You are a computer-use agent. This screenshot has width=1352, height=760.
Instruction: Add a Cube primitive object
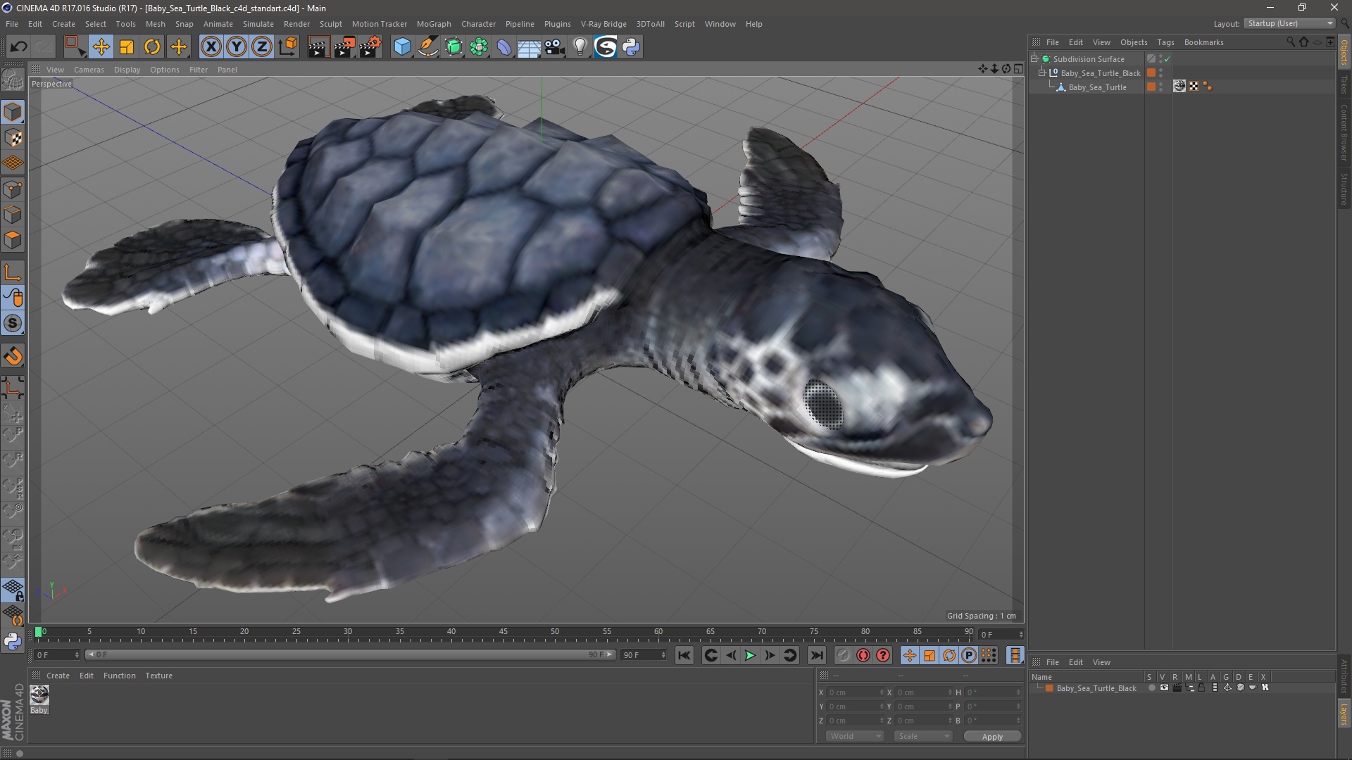click(402, 47)
